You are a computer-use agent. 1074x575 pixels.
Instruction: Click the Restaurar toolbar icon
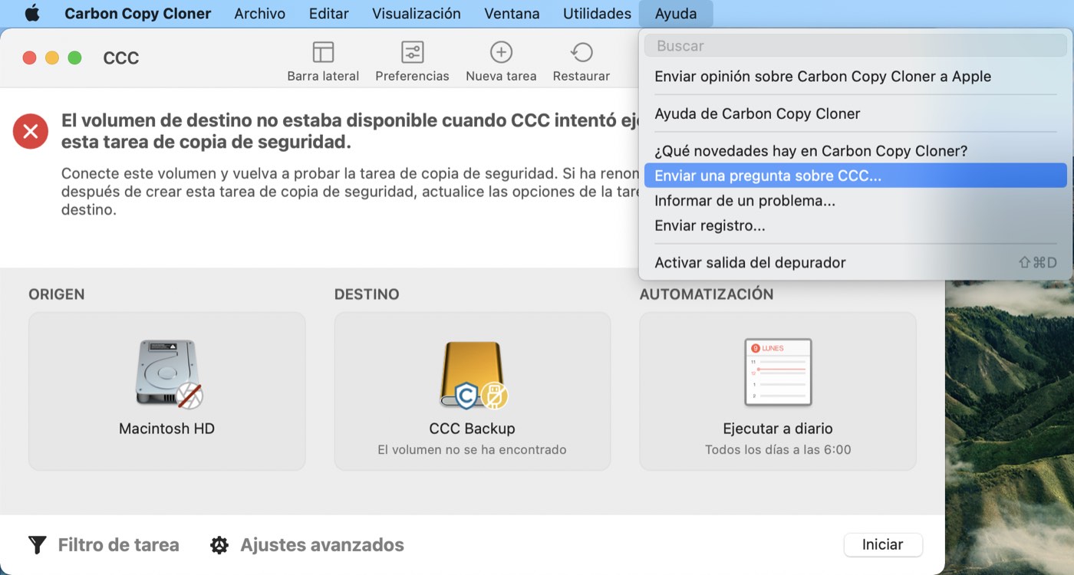click(x=581, y=52)
